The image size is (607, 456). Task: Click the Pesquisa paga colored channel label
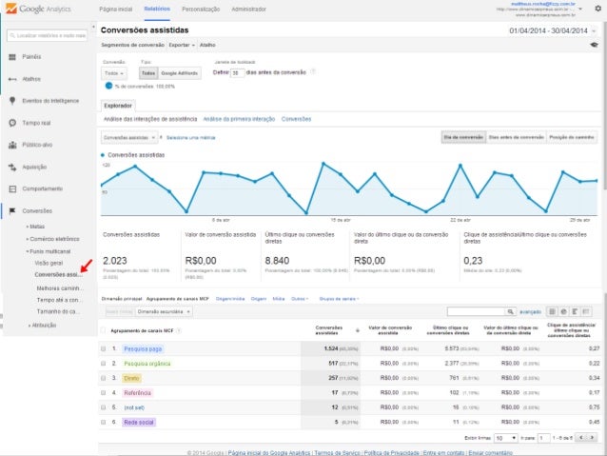tap(145, 348)
